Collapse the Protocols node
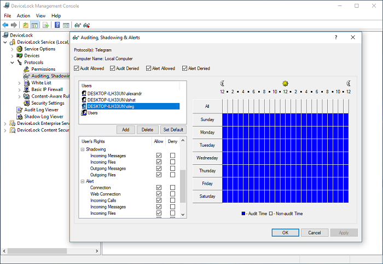Screen dimensions: 383x264 [x=12, y=62]
